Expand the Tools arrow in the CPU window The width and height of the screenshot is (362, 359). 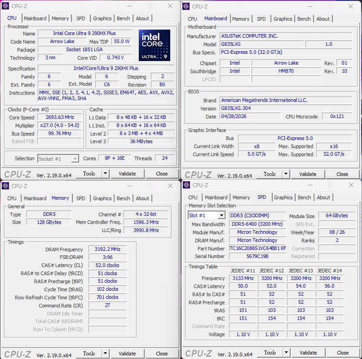tap(105, 174)
